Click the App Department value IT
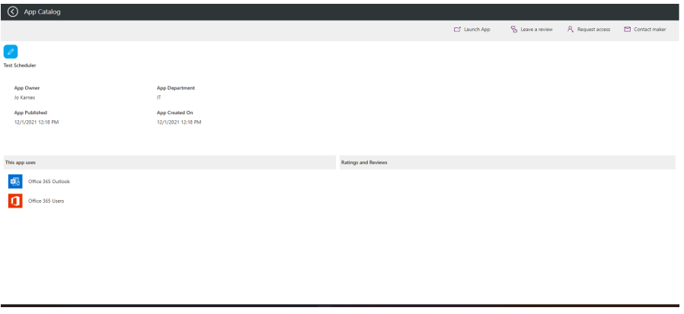 158,97
